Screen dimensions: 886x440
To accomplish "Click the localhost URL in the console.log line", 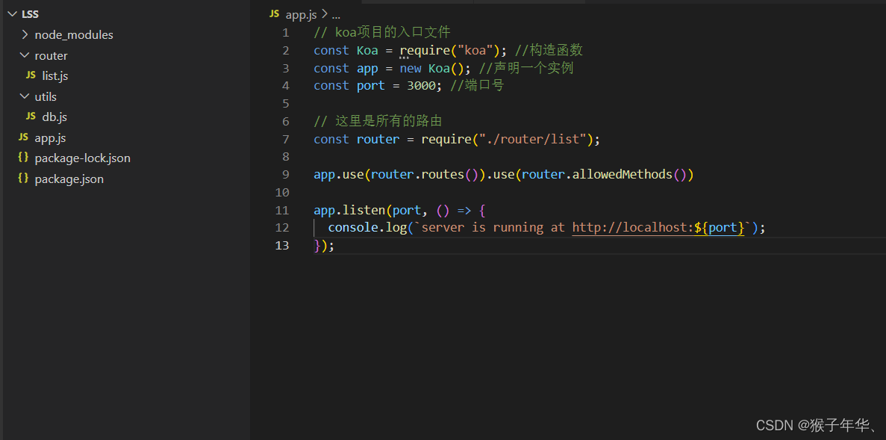I will 642,227.
